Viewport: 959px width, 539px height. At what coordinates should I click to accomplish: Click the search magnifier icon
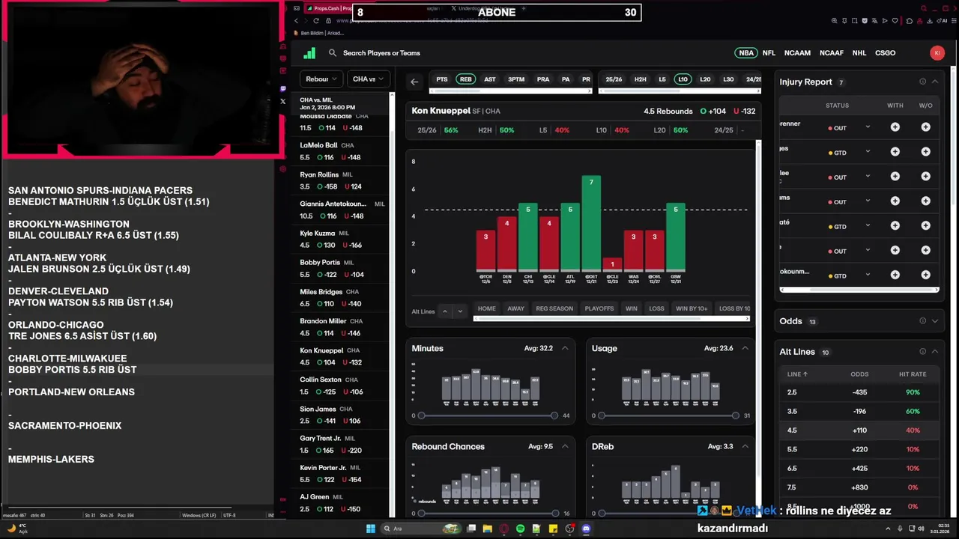[333, 53]
